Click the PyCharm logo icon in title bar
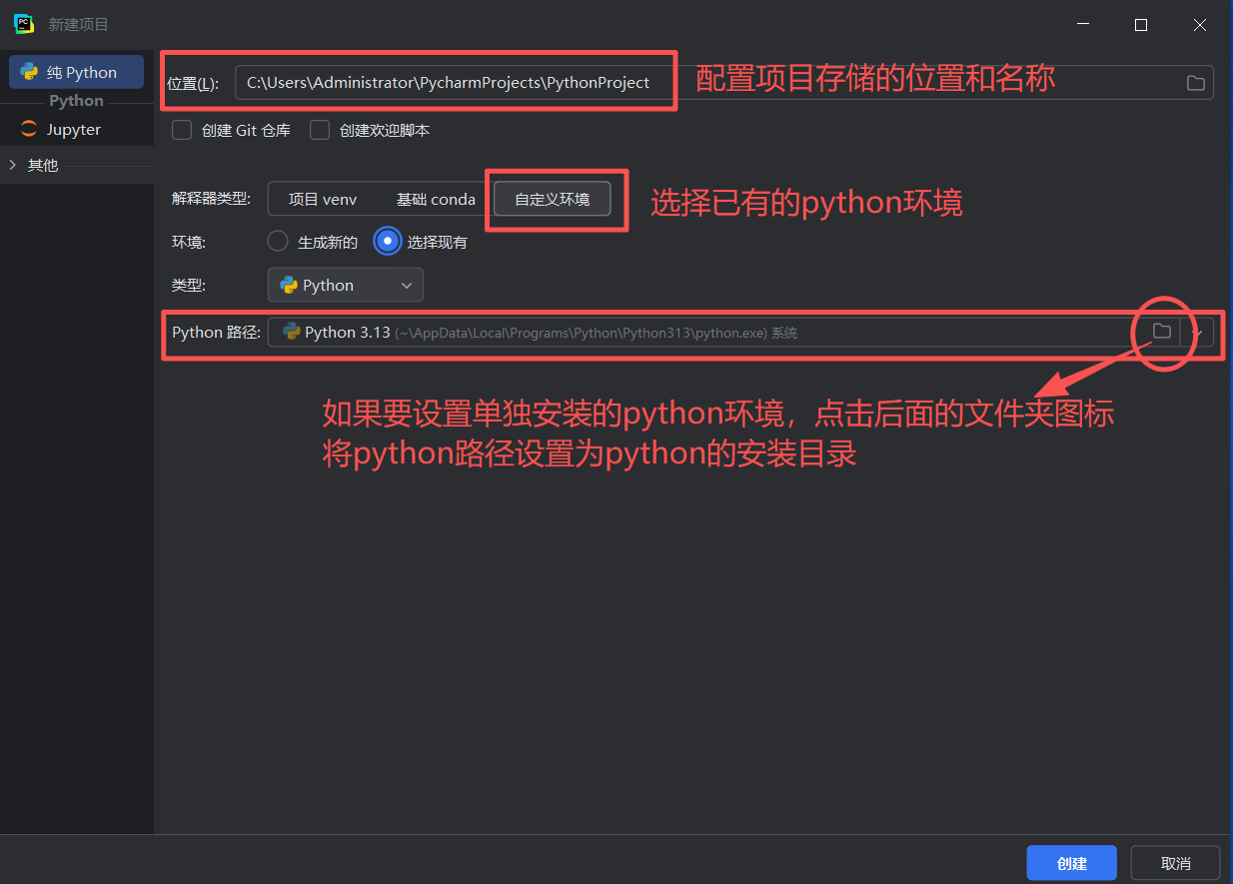Screen dimensions: 1233x884 click(24, 24)
